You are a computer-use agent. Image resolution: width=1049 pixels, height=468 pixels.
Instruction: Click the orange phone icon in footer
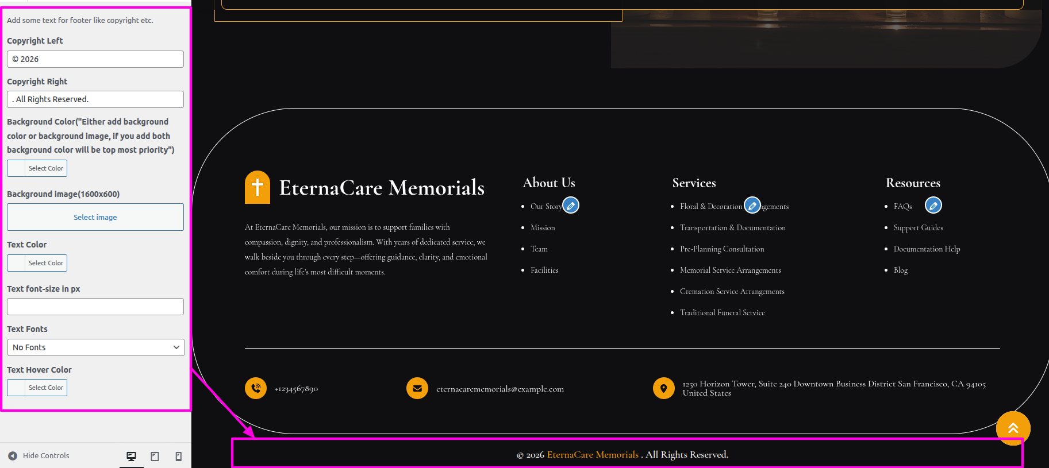[x=256, y=388]
